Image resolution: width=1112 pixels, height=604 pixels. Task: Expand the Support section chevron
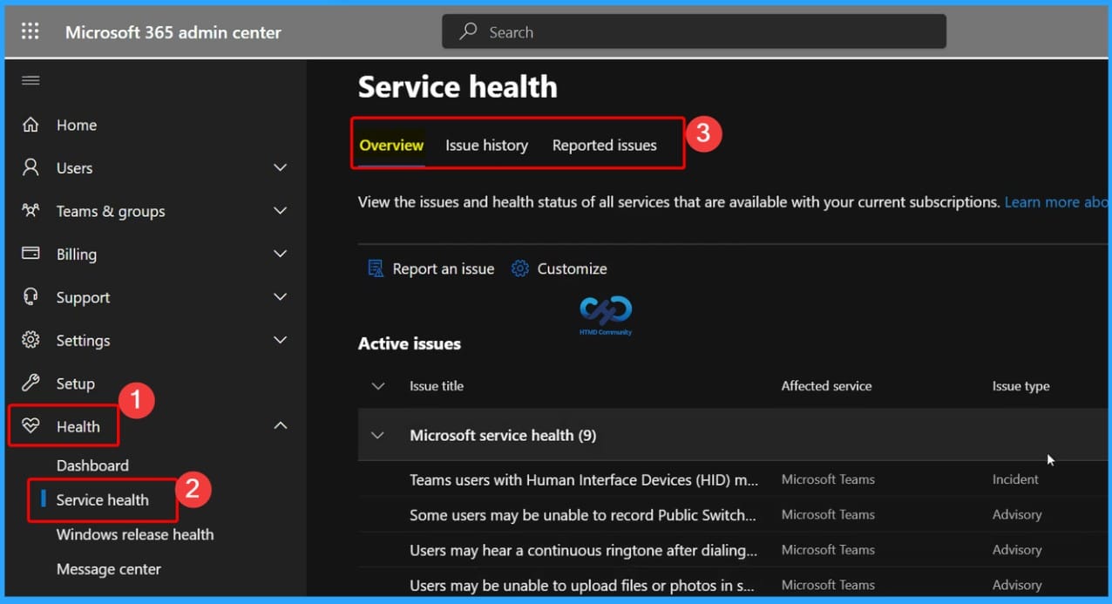click(x=281, y=296)
